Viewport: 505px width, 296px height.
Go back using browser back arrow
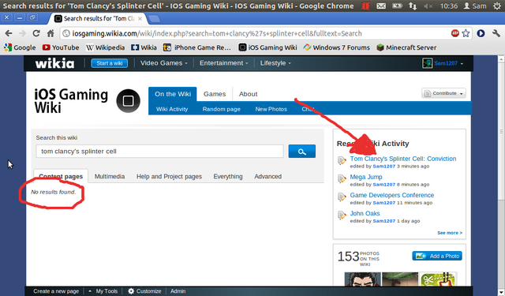coord(9,33)
